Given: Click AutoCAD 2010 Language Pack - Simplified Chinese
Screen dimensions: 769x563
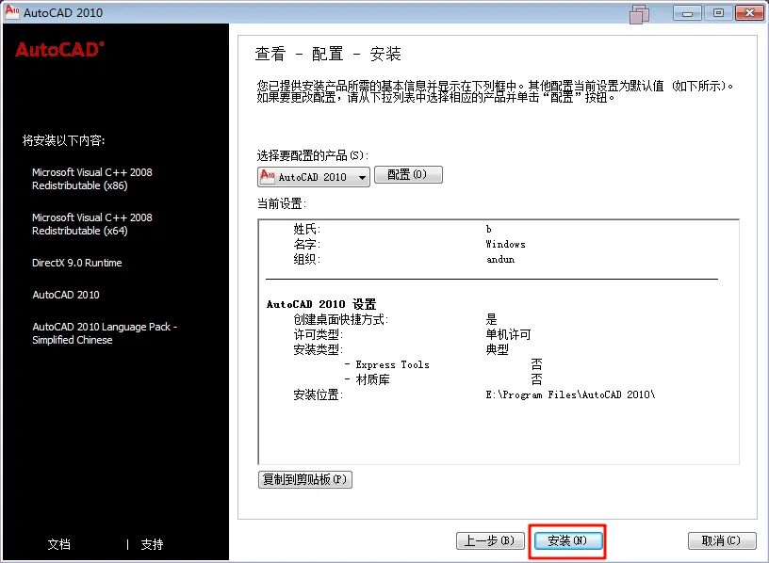Looking at the screenshot, I should [105, 333].
